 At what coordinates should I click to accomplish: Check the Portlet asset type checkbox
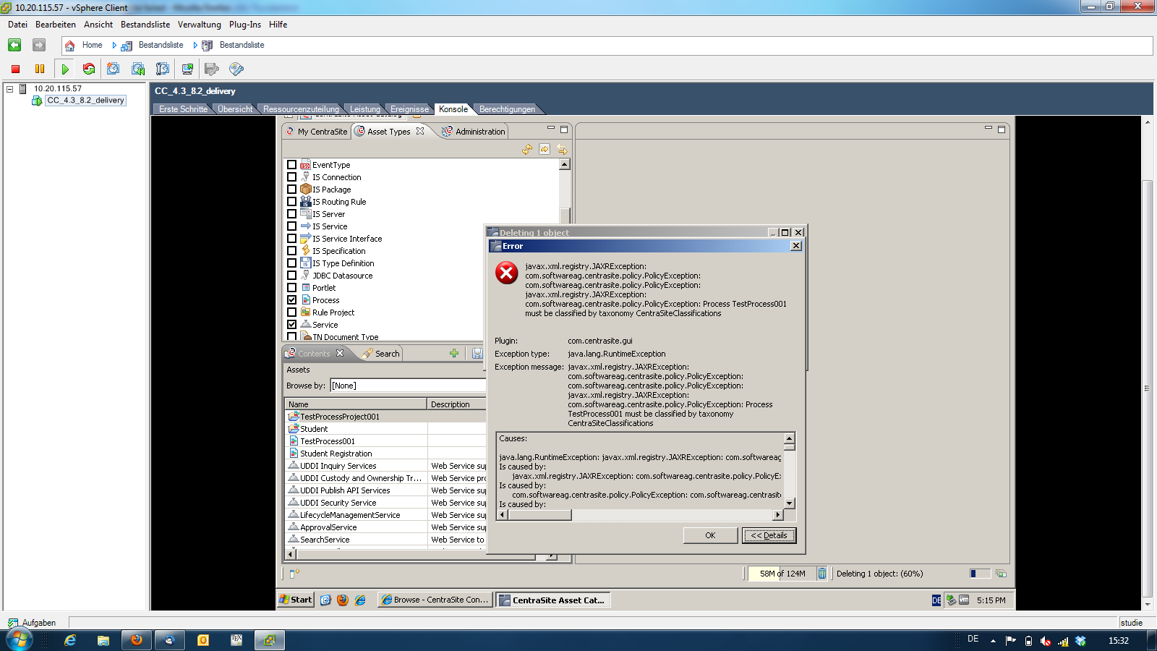click(x=292, y=288)
